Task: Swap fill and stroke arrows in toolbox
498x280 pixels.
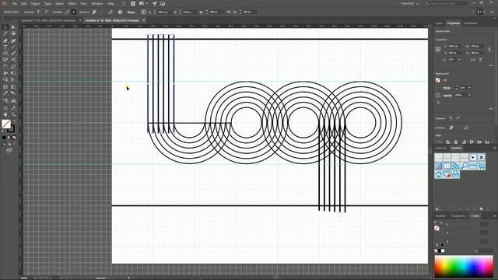Action: (14, 121)
